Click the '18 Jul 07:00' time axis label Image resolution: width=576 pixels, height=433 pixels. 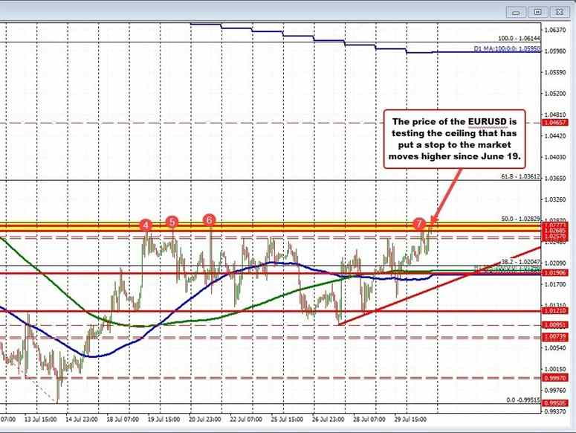[123, 420]
